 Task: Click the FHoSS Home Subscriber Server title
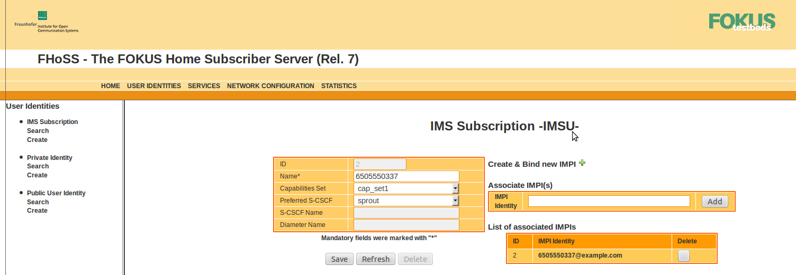point(198,59)
